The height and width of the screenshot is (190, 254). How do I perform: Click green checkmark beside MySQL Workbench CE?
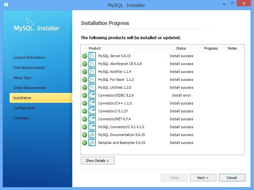(x=85, y=64)
